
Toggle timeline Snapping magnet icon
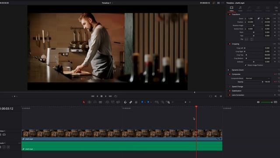pyautogui.click(x=125, y=102)
